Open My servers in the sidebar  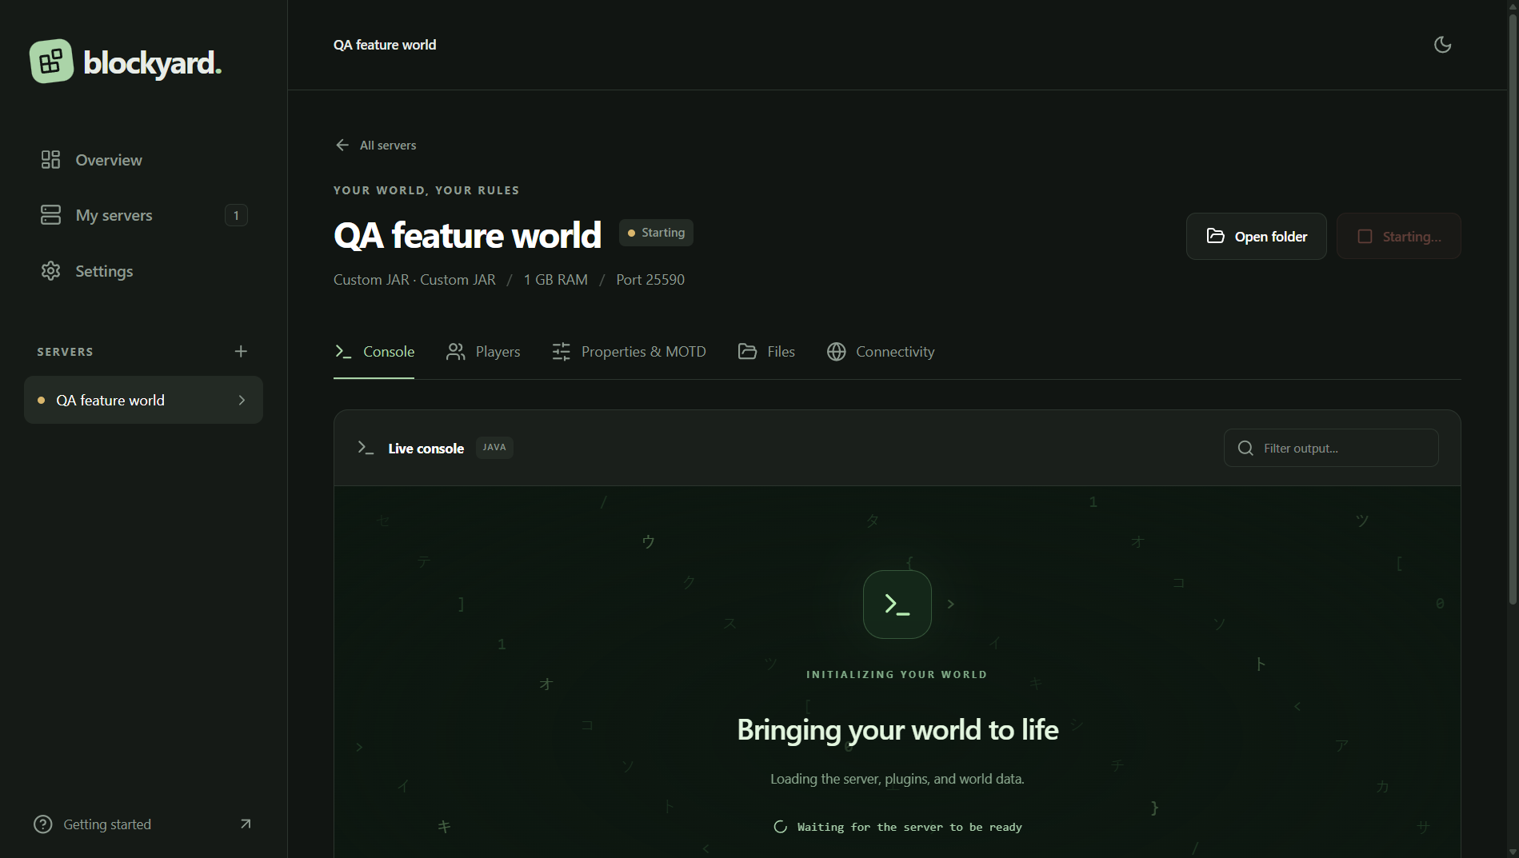(x=144, y=215)
